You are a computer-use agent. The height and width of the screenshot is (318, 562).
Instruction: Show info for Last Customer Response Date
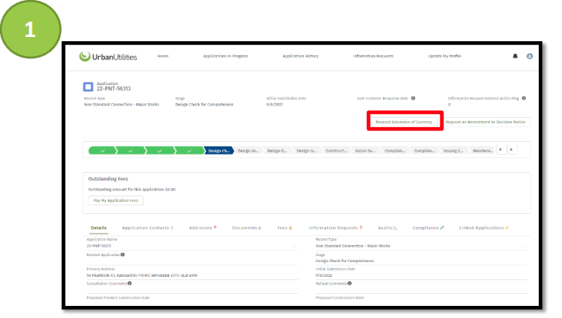pos(413,98)
